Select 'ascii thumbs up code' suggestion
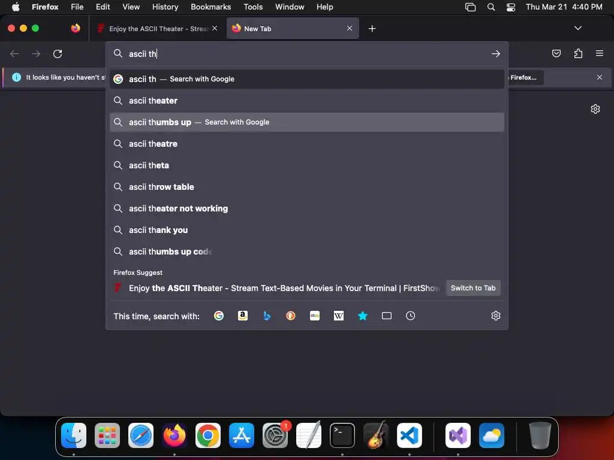 click(x=306, y=252)
